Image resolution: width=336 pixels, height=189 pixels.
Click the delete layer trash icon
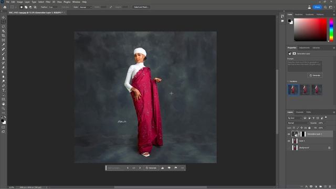click(x=330, y=187)
